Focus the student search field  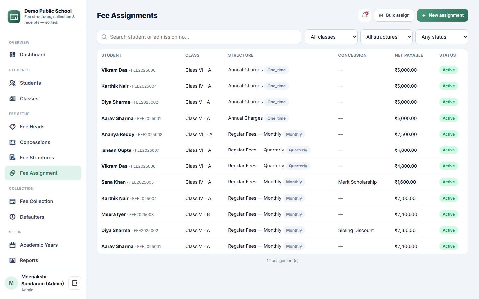199,37
